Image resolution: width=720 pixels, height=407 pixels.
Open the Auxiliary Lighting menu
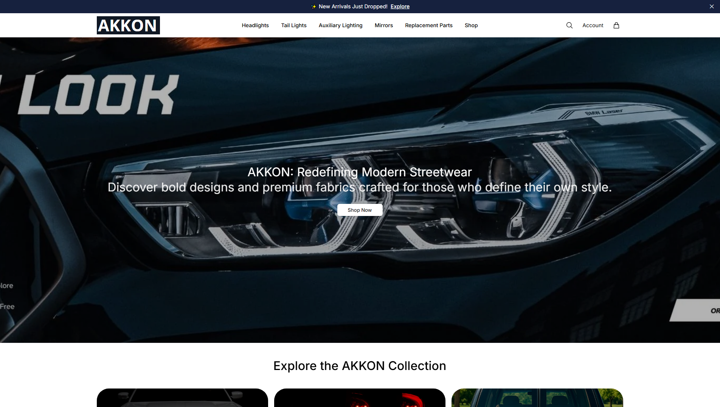coord(340,25)
